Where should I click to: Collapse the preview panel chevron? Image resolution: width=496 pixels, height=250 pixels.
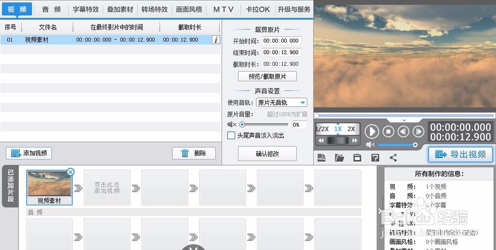pyautogui.click(x=404, y=120)
